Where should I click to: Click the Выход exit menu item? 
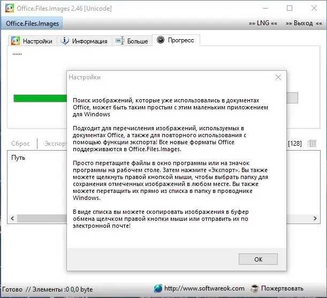304,23
